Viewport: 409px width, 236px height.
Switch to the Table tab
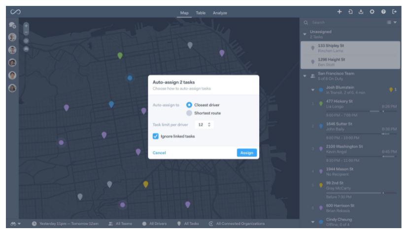201,13
